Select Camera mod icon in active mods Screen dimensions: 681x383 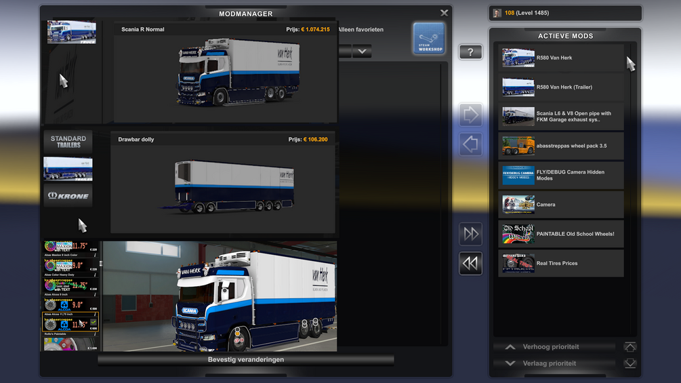[518, 205]
